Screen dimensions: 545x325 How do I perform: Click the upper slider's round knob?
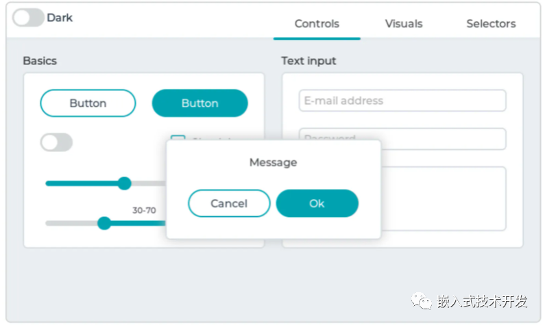(x=124, y=183)
